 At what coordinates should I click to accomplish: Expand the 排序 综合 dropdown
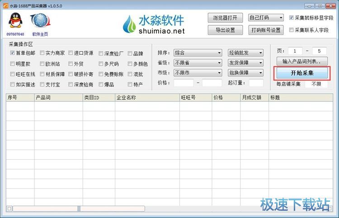198,53
